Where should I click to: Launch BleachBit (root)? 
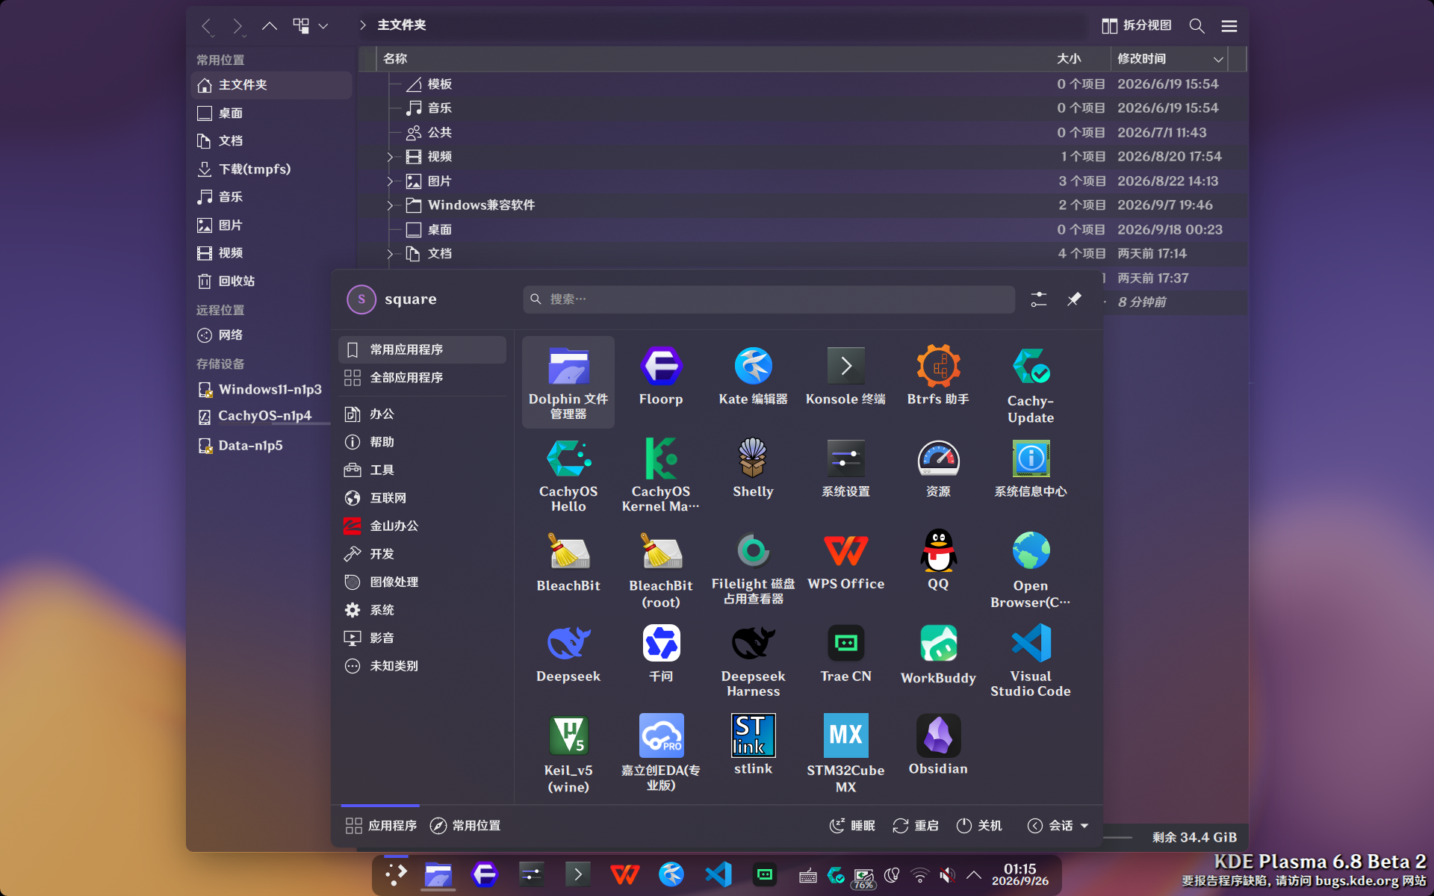coord(661,569)
